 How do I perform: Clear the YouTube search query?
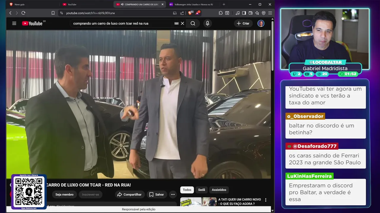183,23
